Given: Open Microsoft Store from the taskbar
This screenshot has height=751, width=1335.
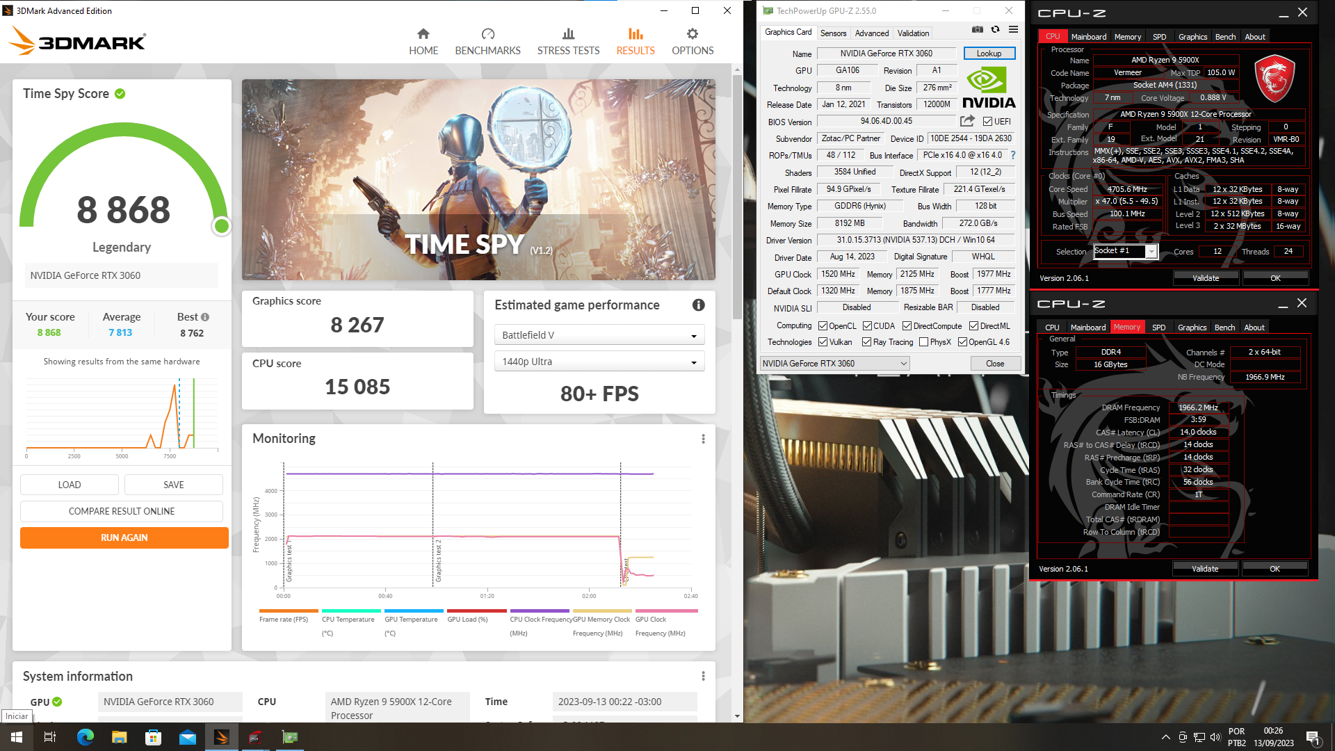Looking at the screenshot, I should click(x=153, y=737).
